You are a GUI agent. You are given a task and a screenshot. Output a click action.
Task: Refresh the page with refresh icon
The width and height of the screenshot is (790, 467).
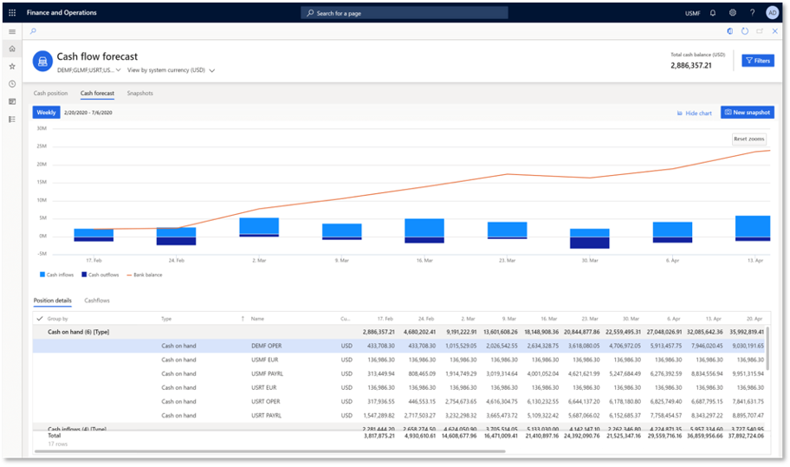pyautogui.click(x=745, y=31)
